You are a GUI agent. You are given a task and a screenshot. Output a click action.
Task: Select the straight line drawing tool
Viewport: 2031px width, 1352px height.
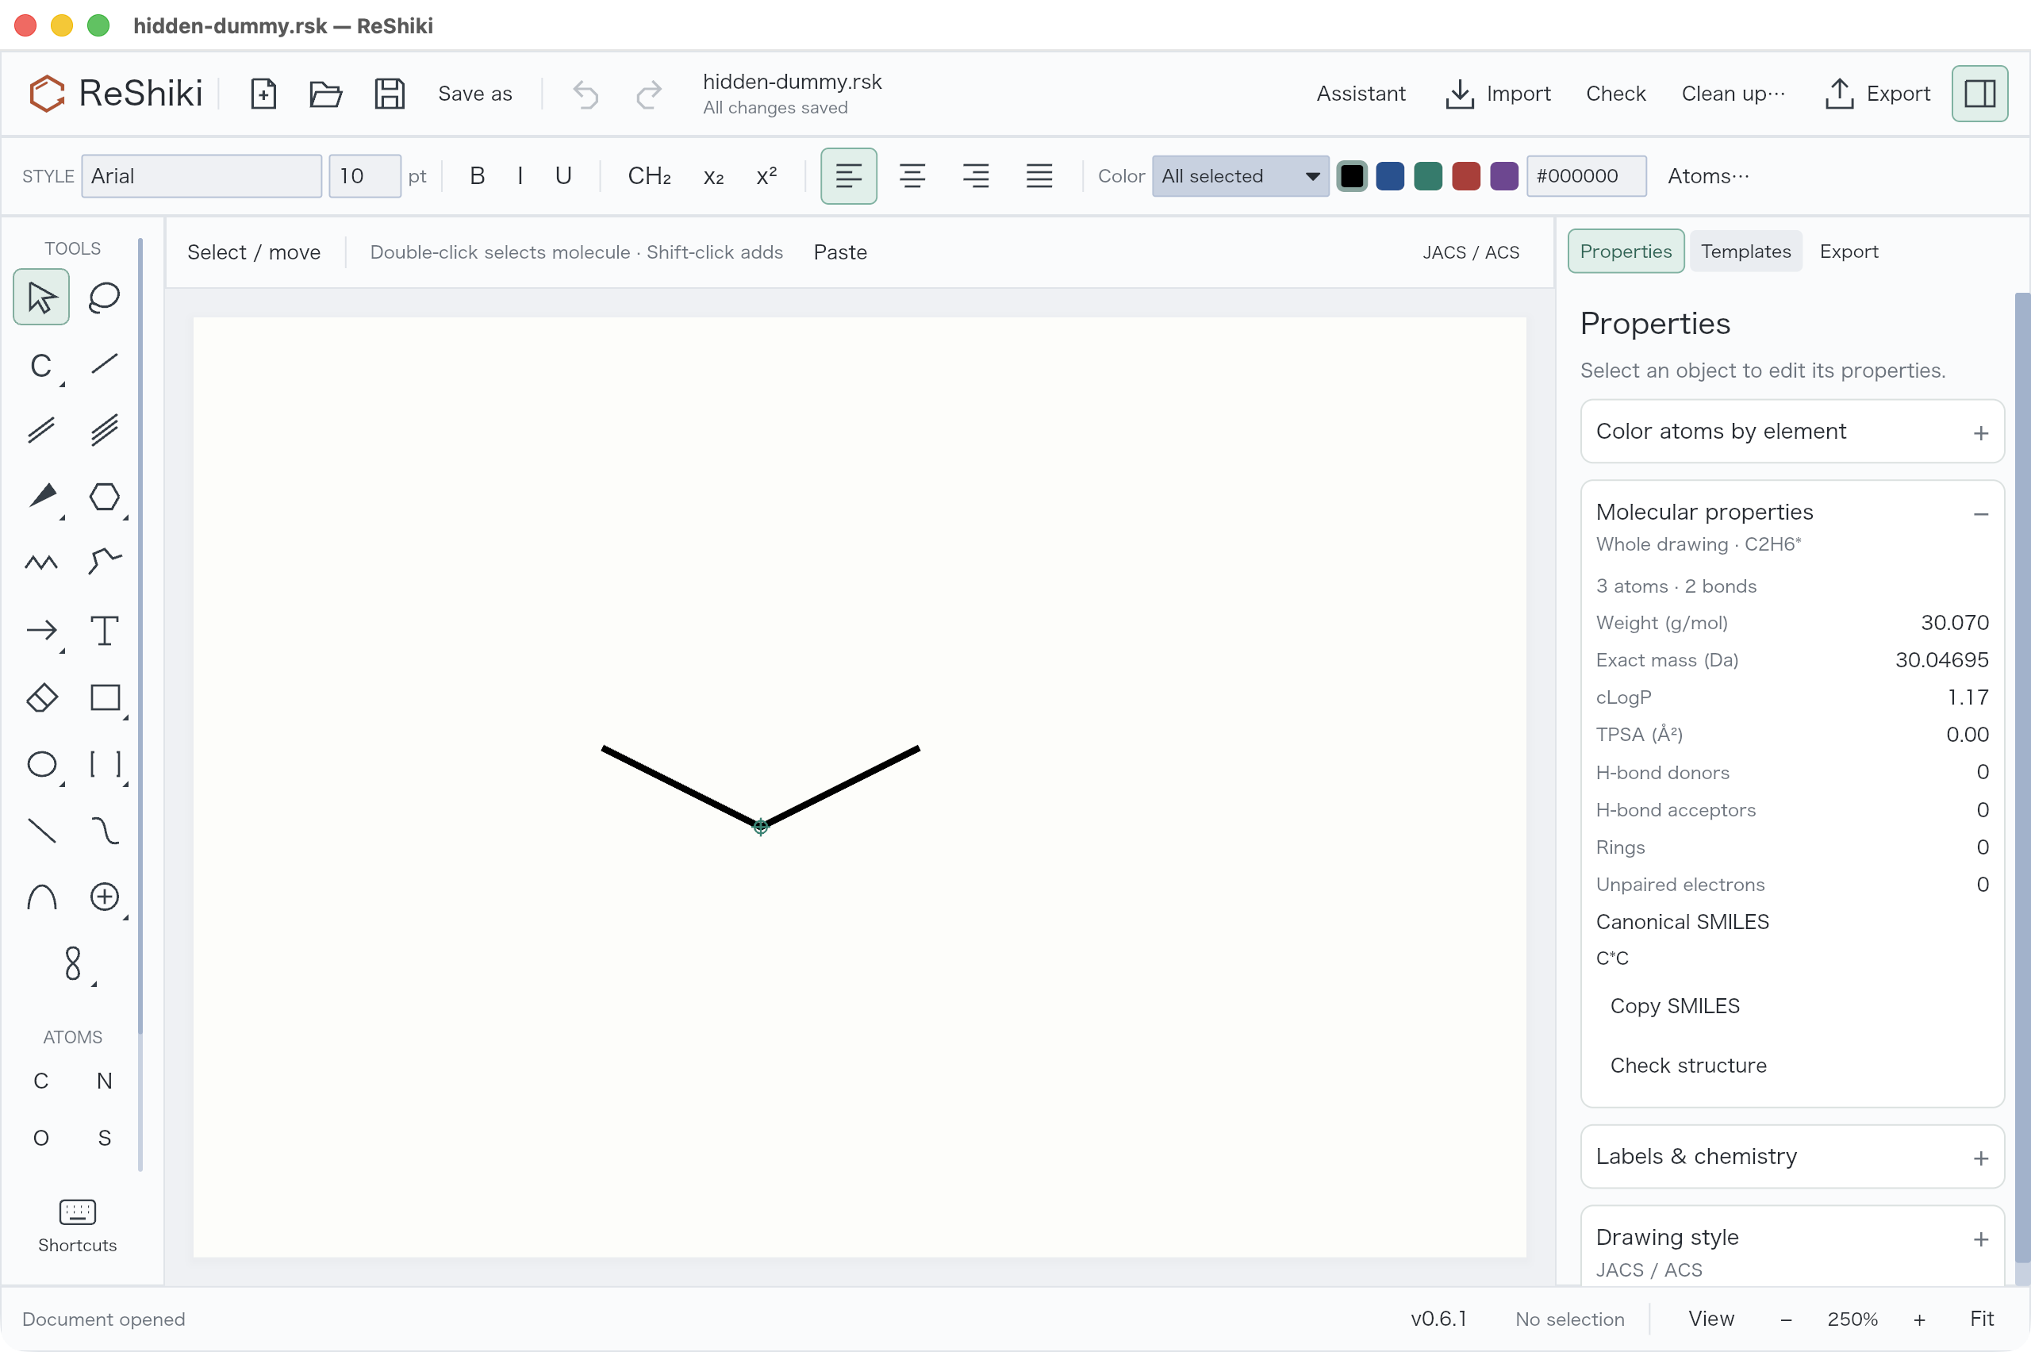point(40,831)
